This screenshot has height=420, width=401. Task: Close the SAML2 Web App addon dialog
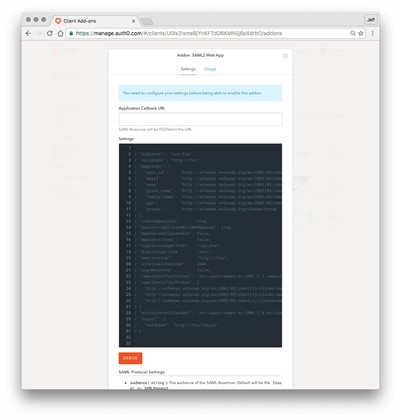coord(285,56)
